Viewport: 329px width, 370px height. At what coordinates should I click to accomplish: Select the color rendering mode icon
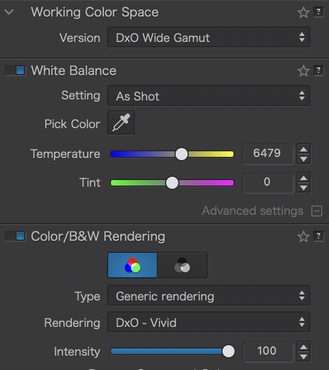coord(132,265)
